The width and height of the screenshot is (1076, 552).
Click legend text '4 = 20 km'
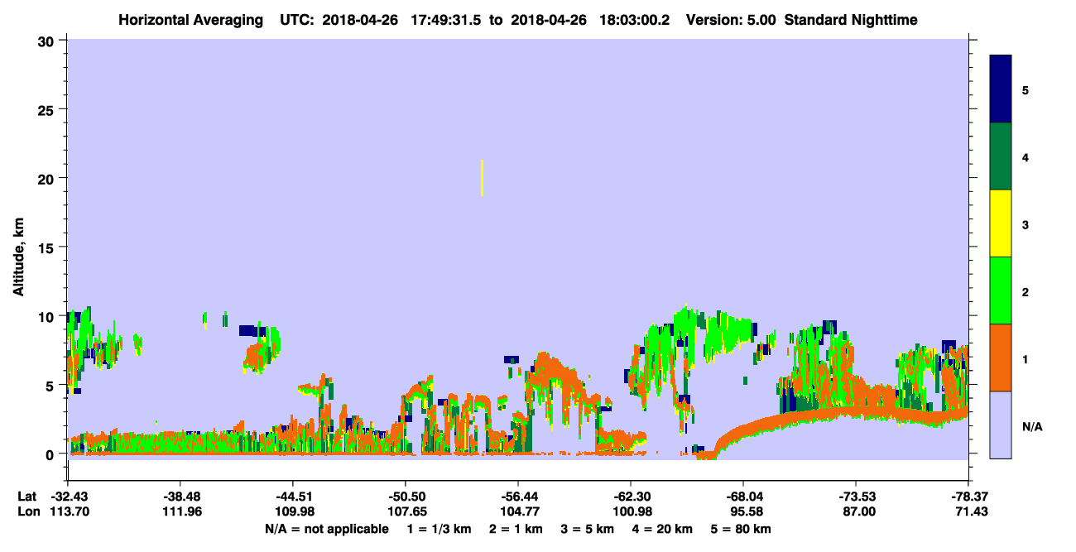(x=662, y=529)
